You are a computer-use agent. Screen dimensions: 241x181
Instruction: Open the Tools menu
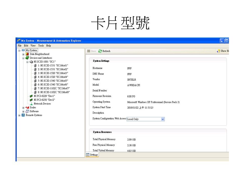click(41, 46)
